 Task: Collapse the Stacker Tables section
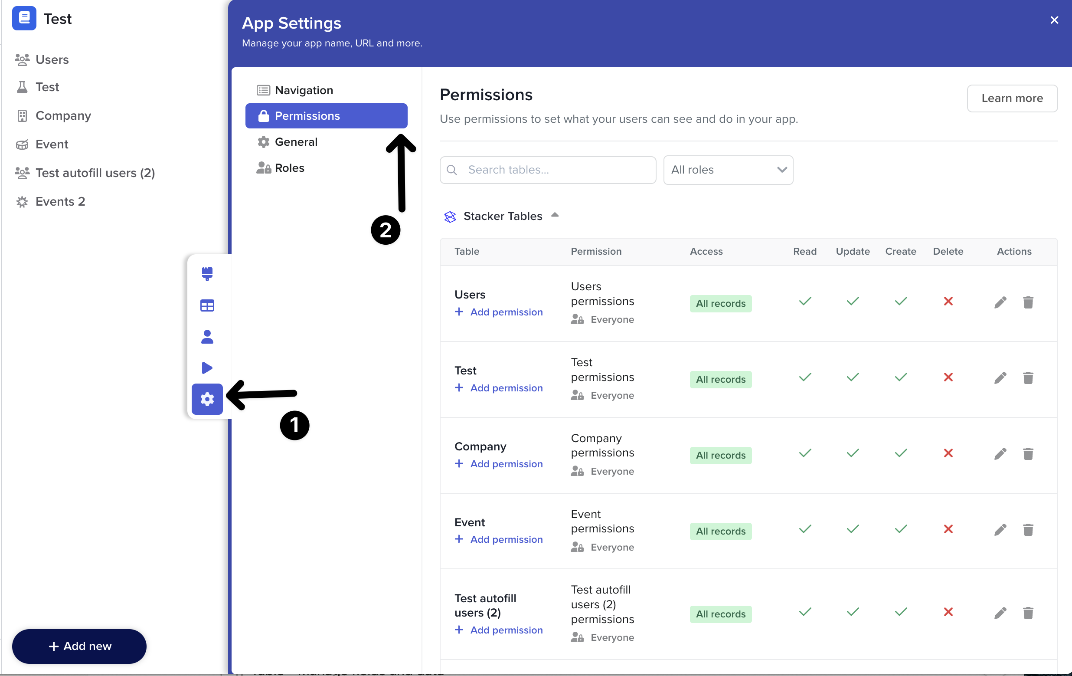click(555, 216)
